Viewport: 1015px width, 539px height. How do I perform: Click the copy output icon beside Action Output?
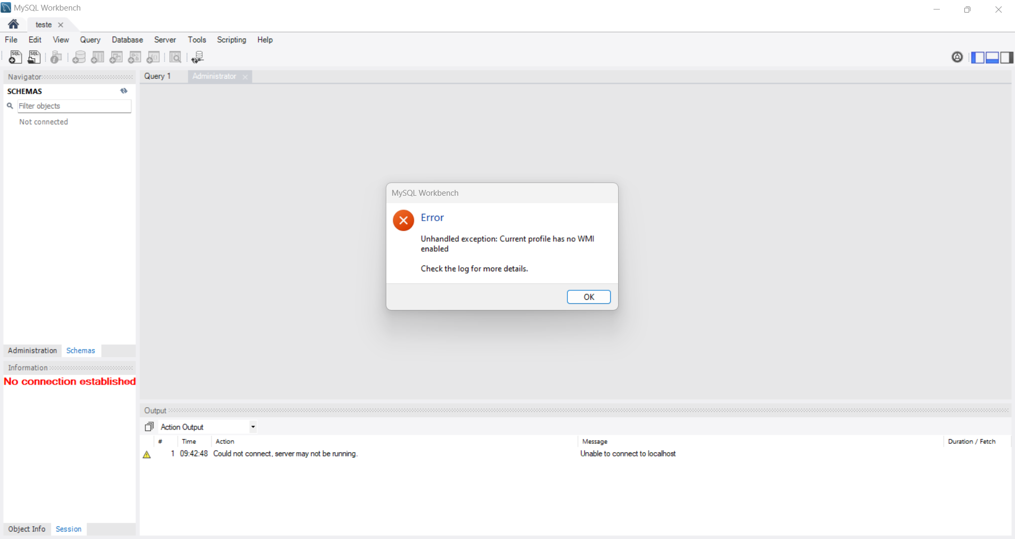coord(149,427)
